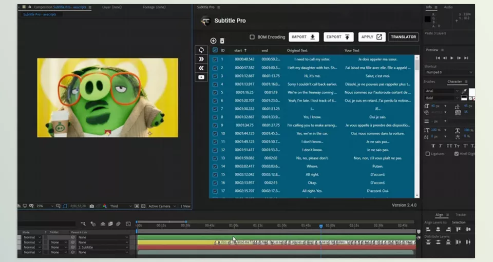
Task: Add a new subtitle with the plus icon
Action: 213,41
